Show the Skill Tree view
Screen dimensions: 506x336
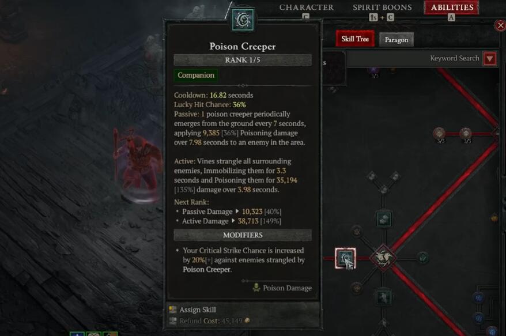[355, 39]
